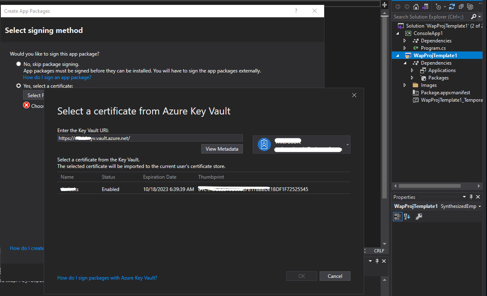
Task: Open Property Pages via the wrench icon
Action: click(419, 216)
